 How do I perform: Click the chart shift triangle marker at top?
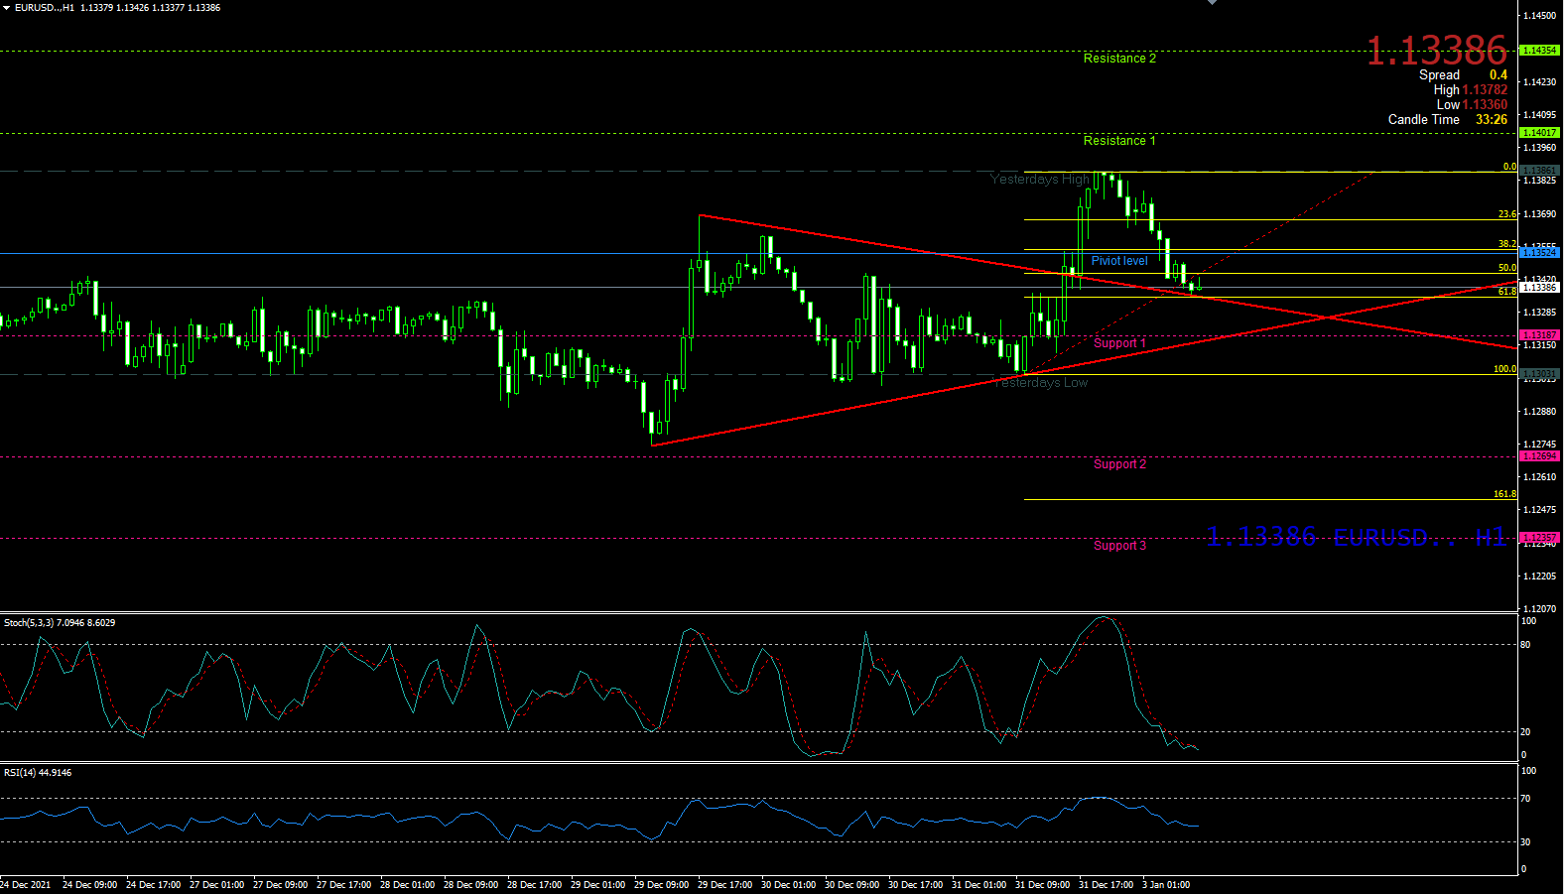pos(1212,3)
